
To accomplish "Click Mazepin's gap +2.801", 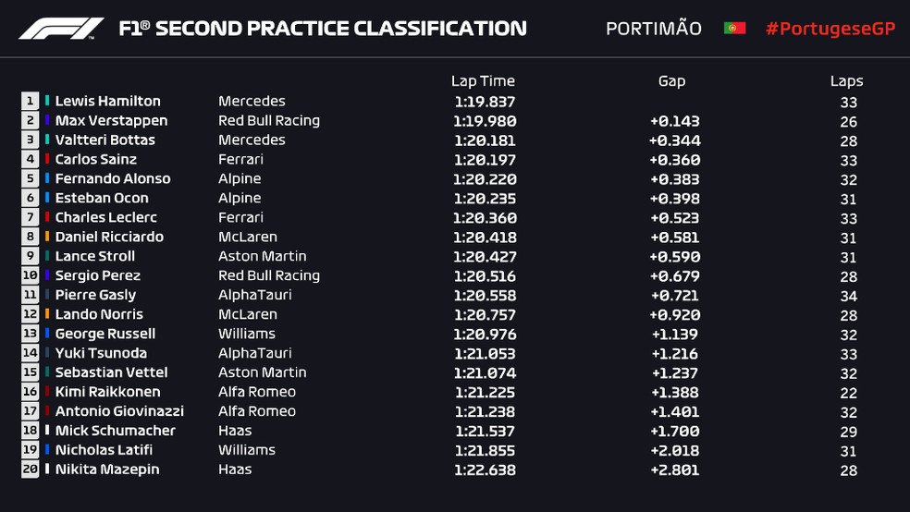I will [x=674, y=470].
